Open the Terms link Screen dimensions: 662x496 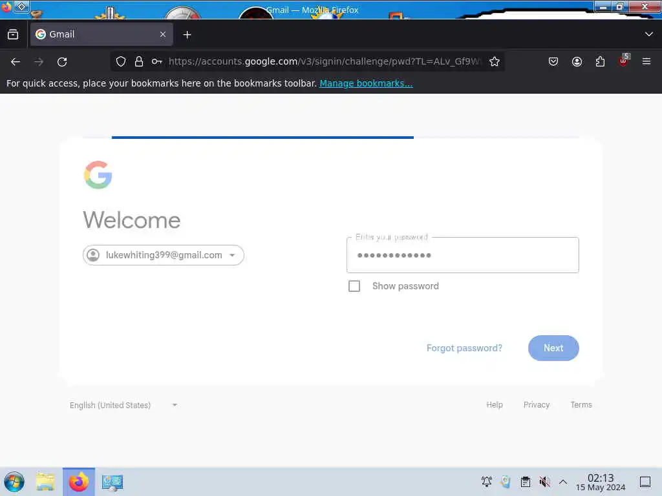(x=581, y=405)
